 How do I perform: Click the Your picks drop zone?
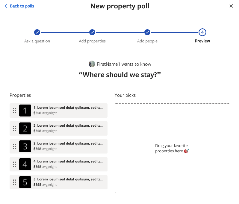coord(172,148)
